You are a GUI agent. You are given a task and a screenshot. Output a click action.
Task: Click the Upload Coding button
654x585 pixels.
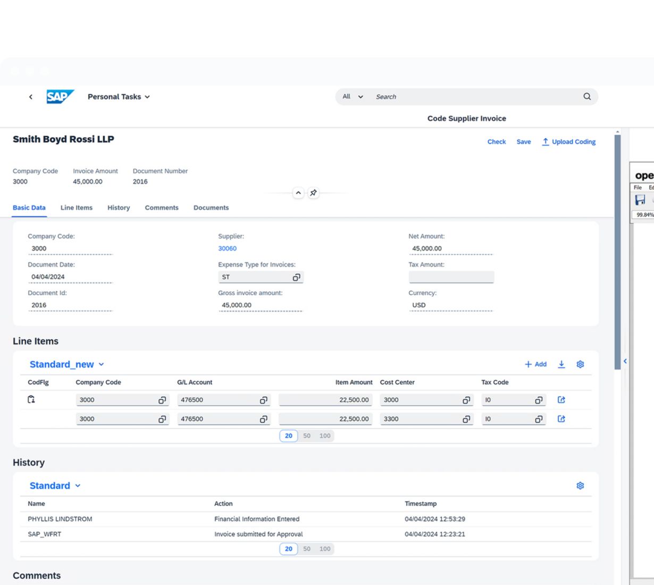[568, 142]
